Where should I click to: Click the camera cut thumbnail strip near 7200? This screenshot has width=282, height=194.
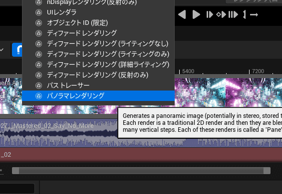coord(254,93)
